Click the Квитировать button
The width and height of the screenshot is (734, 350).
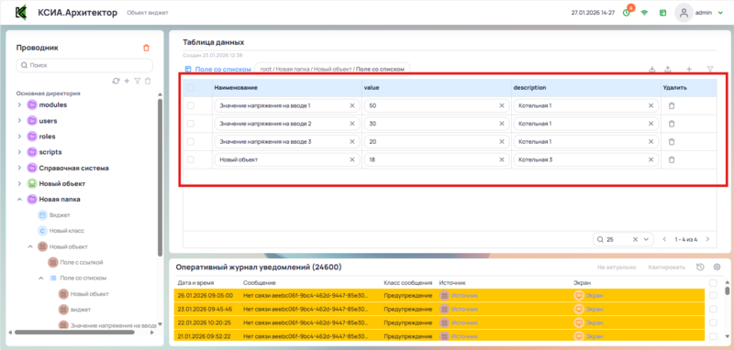[667, 268]
